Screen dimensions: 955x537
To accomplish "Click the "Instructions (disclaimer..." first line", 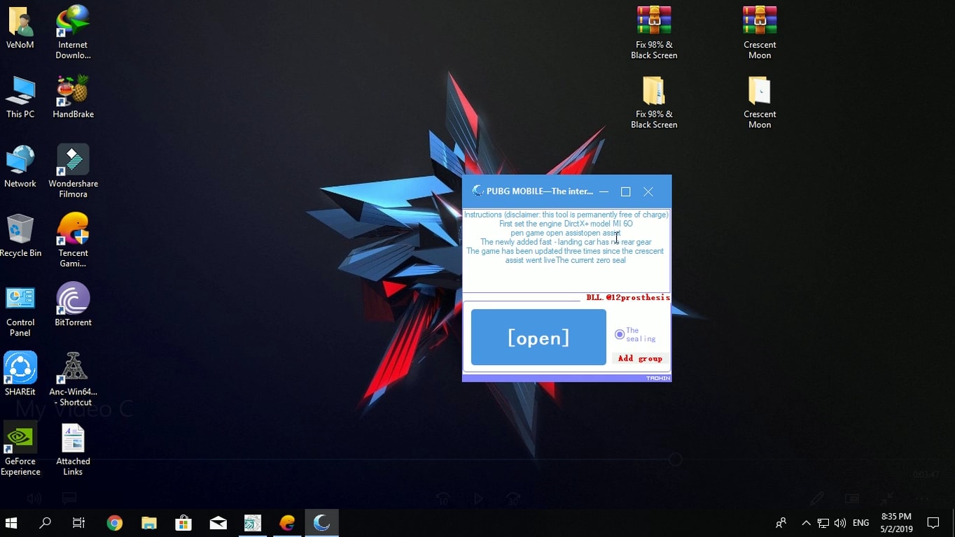I will point(566,215).
